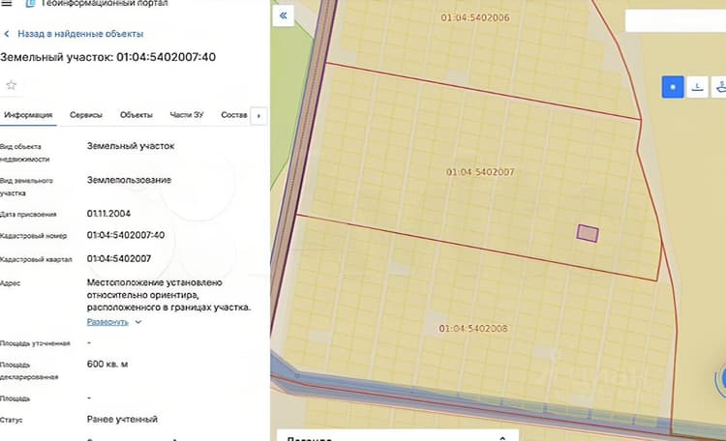Collapse the Легенда panel chevron
726x441 pixels.
tap(502, 437)
